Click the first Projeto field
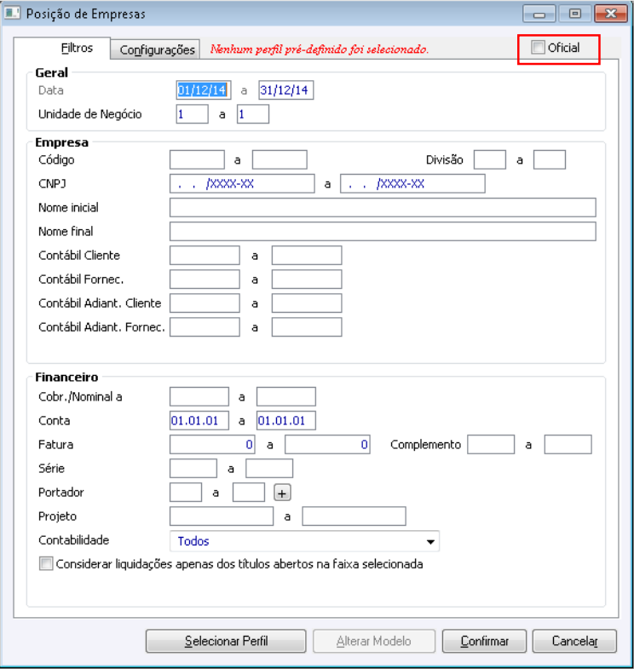The height and width of the screenshot is (669, 634). [x=222, y=516]
